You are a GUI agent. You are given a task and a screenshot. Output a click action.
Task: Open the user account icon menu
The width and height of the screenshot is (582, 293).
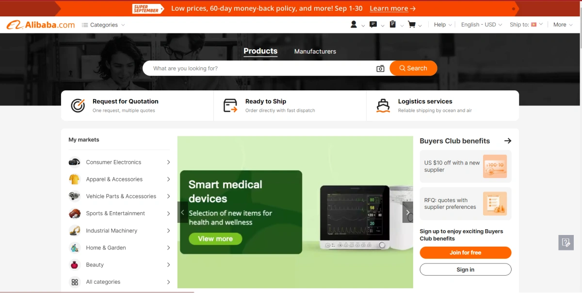tap(354, 25)
